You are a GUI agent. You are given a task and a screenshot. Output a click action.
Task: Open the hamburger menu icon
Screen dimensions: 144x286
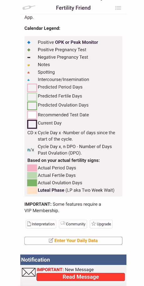click(118, 8)
